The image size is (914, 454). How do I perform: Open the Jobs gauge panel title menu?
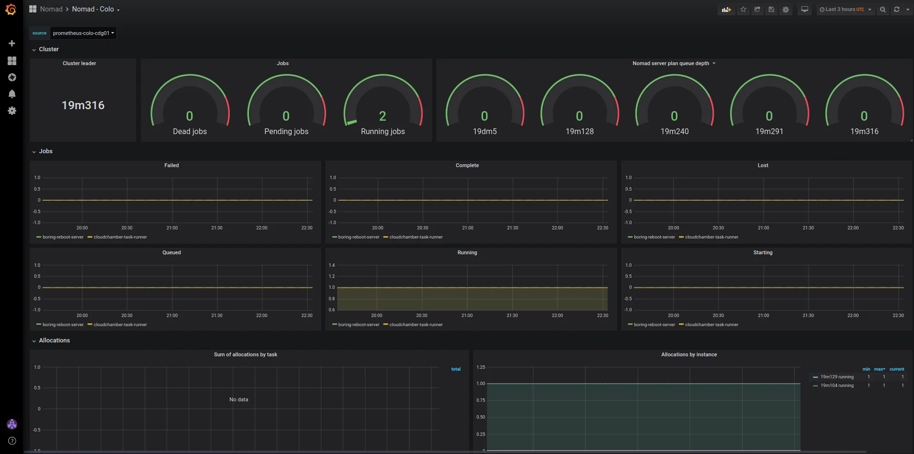282,63
